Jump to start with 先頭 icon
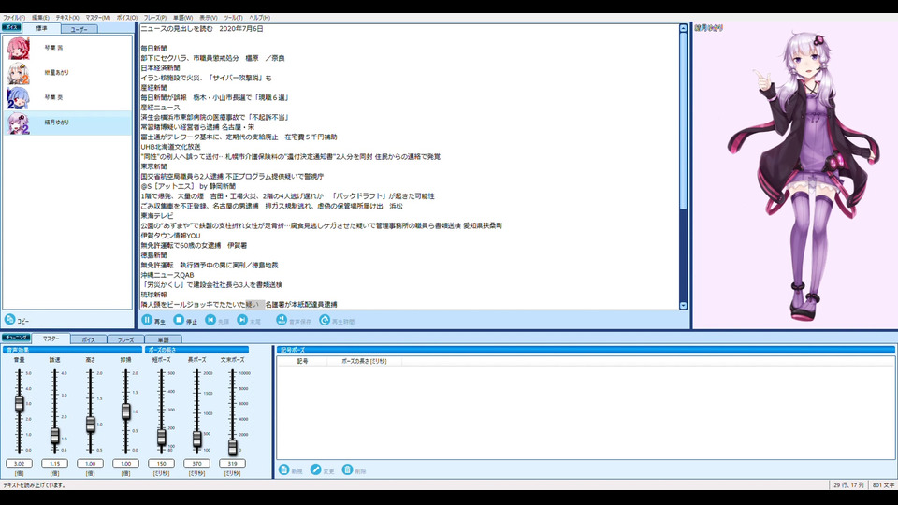This screenshot has width=898, height=505. [x=210, y=320]
